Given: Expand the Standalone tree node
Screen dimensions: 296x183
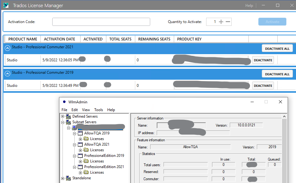Looking at the screenshot, I should pos(63,178).
